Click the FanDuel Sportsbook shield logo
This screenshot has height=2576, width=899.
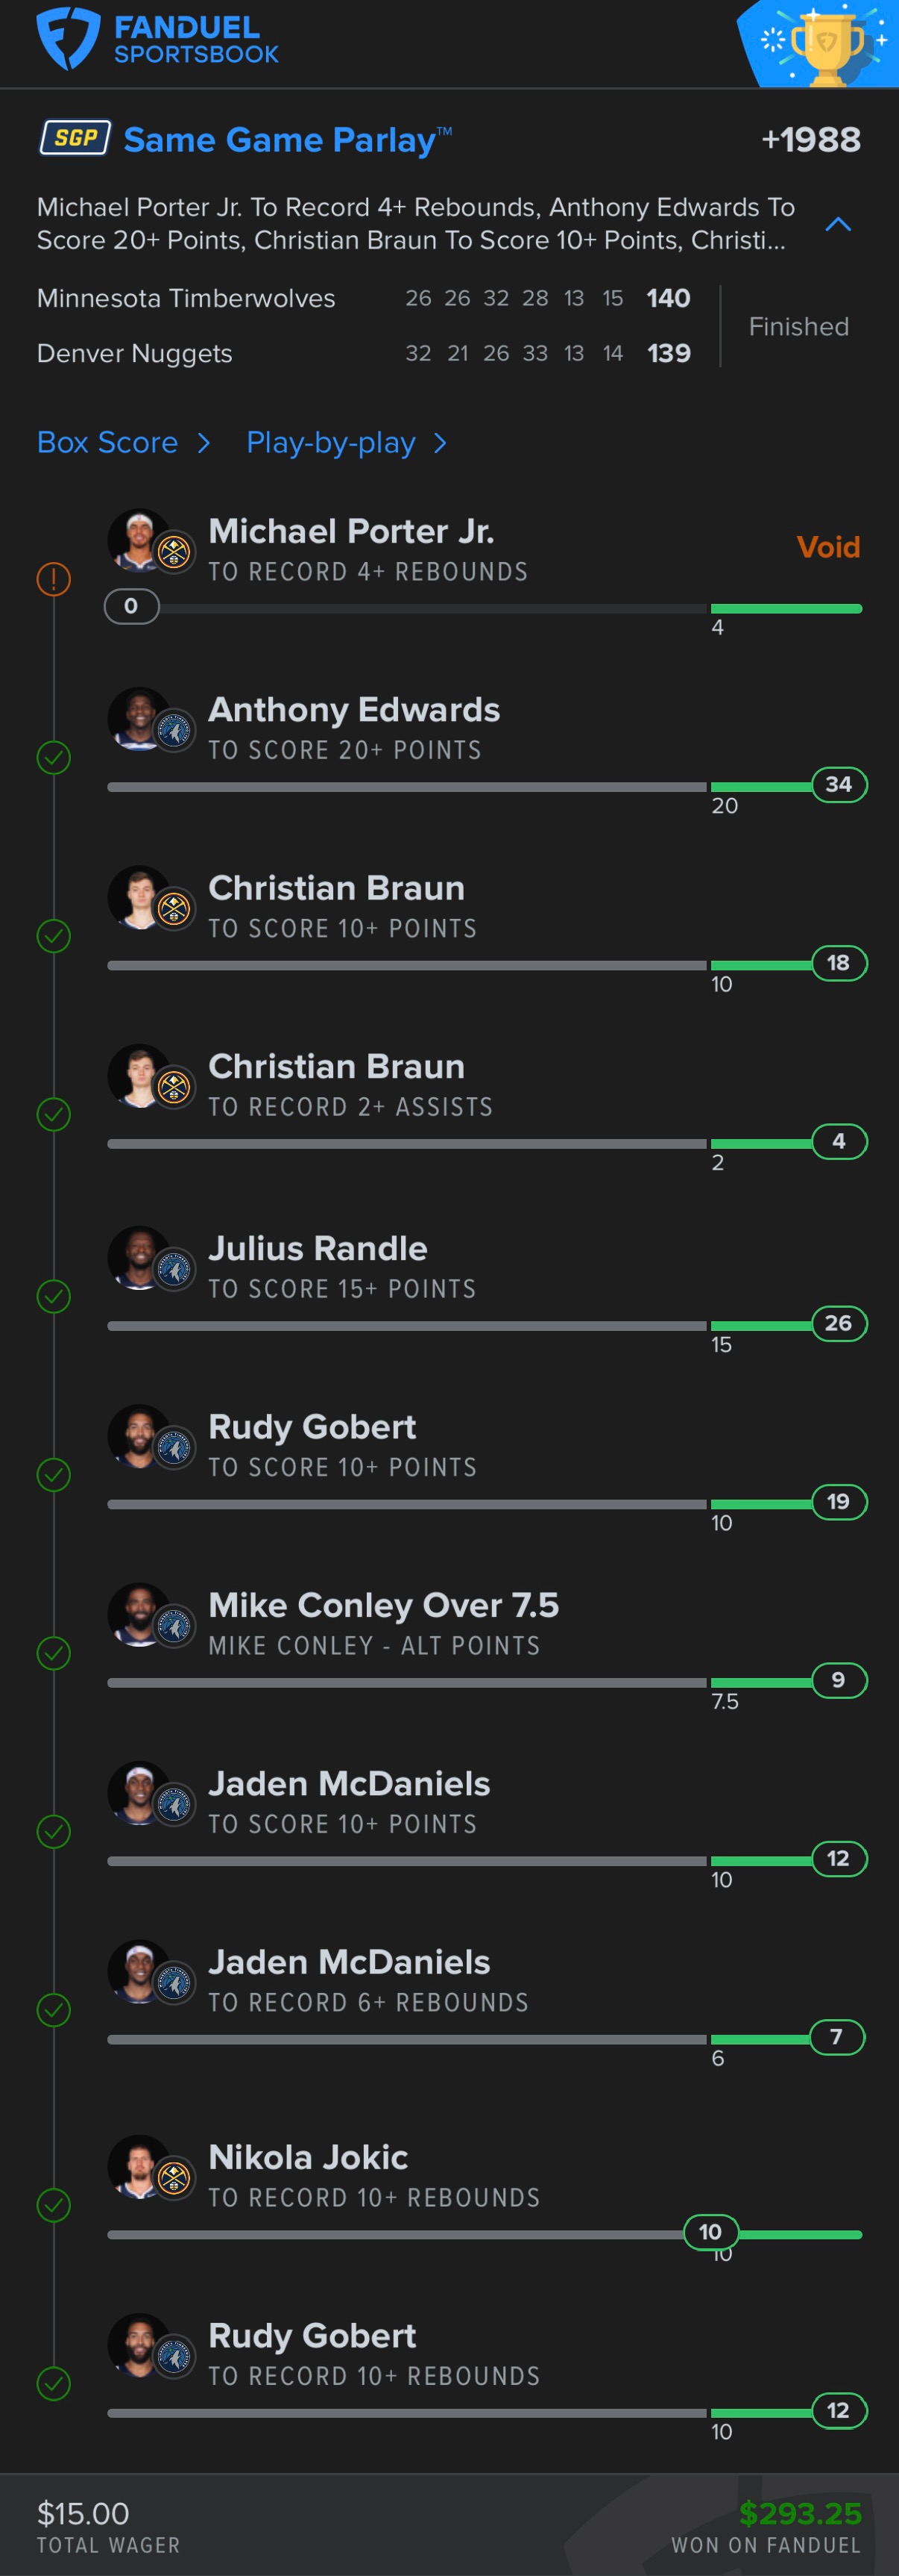point(68,38)
